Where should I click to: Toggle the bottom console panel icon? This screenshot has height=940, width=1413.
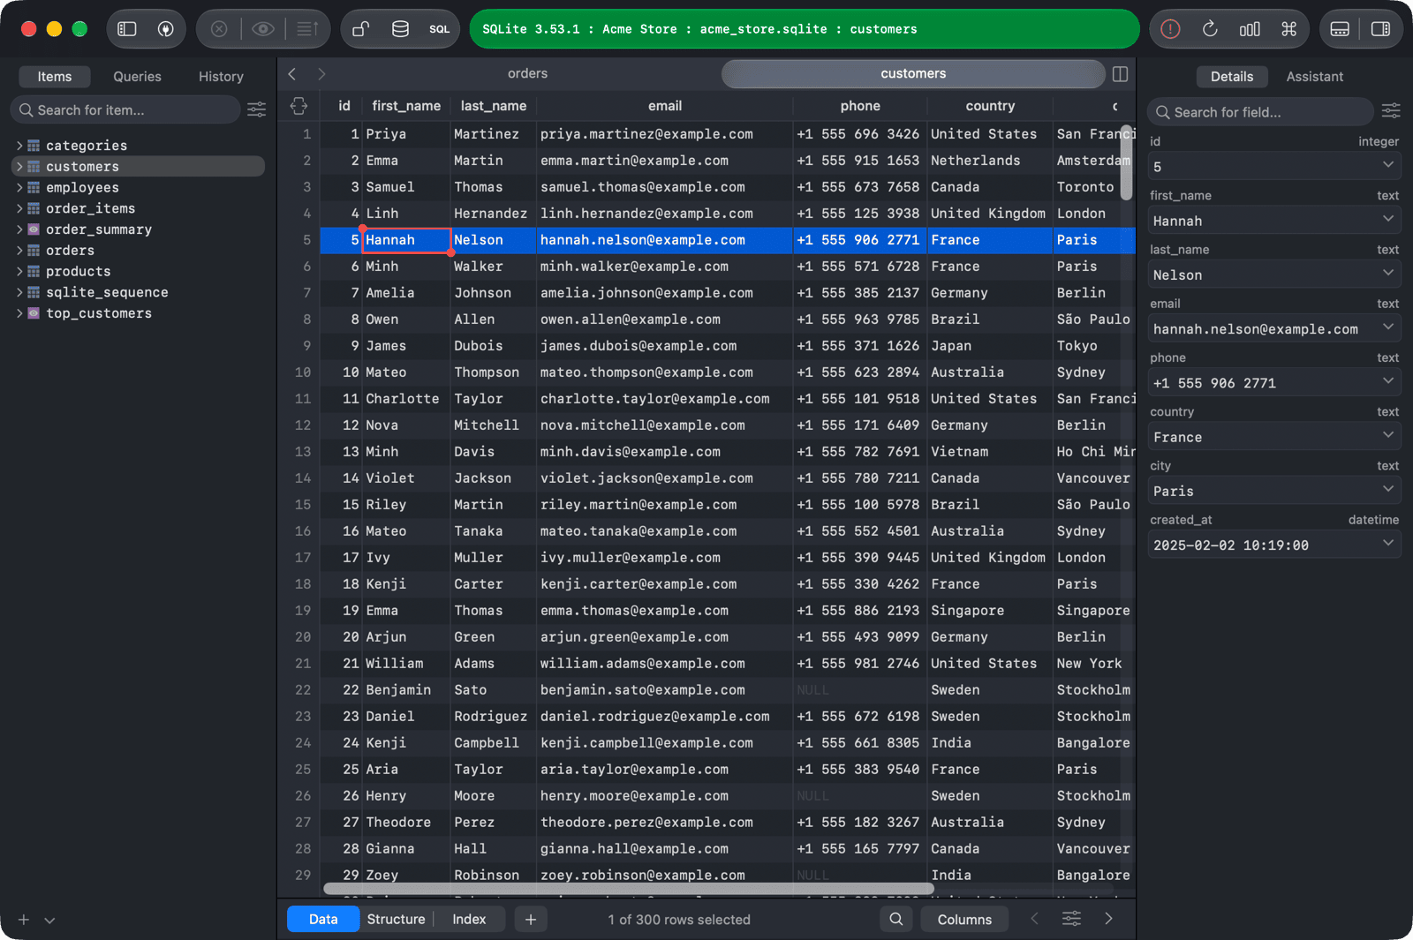tap(1340, 29)
